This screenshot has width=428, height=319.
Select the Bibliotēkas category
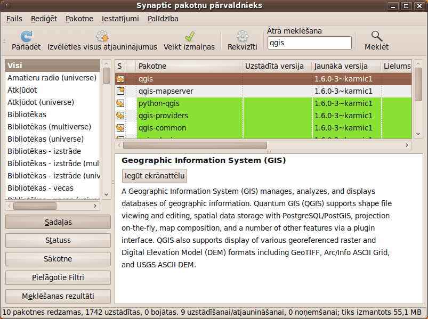pos(52,114)
